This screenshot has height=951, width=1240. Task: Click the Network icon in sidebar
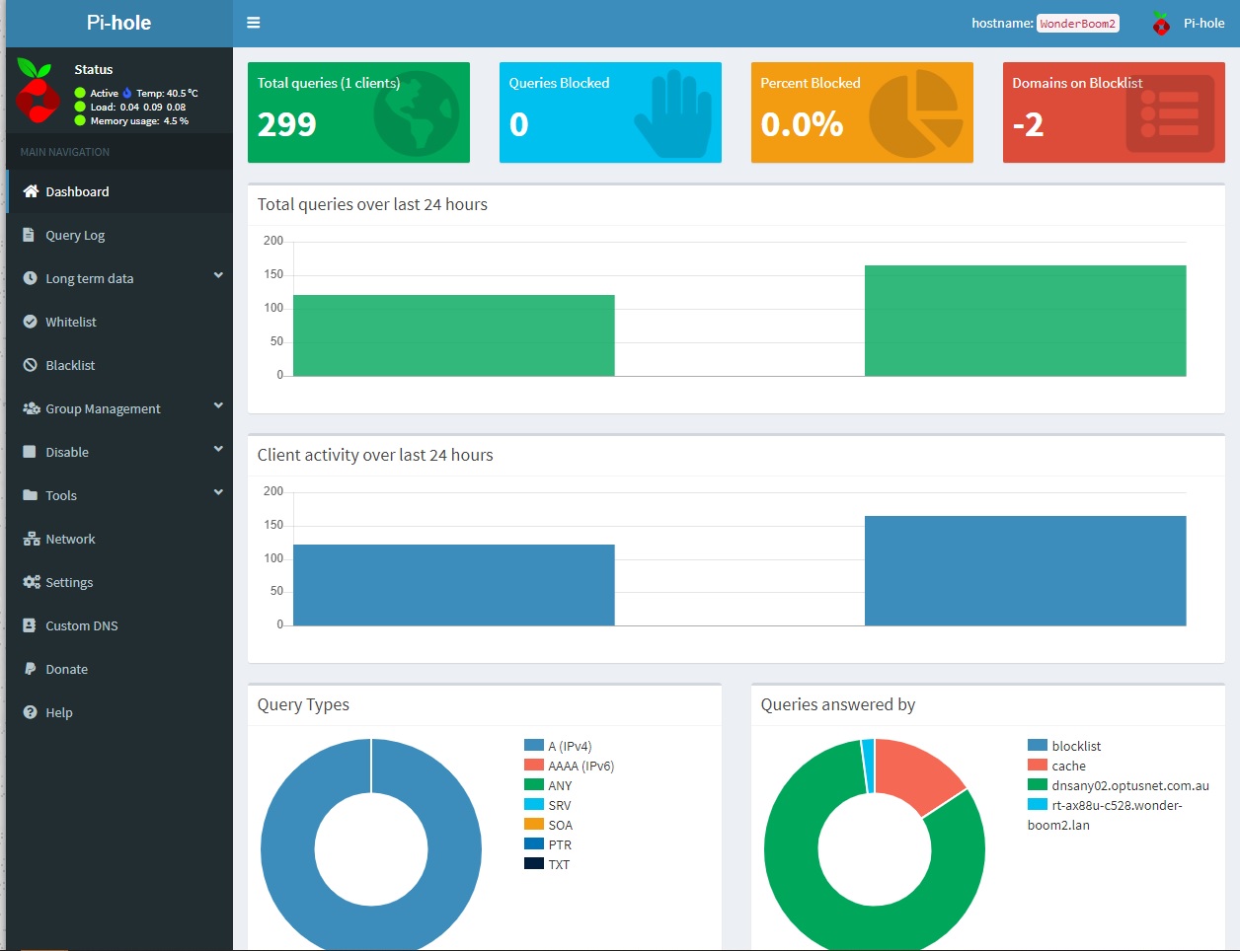pyautogui.click(x=31, y=539)
